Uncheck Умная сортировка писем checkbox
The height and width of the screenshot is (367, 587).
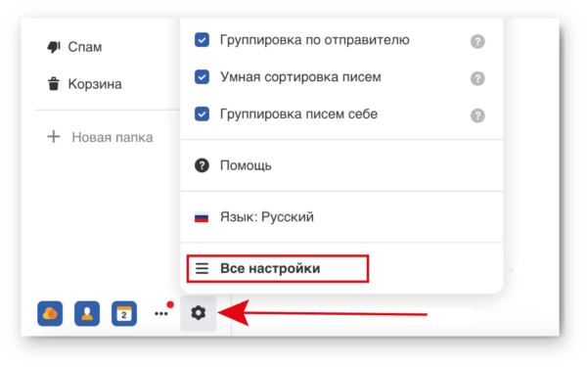(x=202, y=77)
